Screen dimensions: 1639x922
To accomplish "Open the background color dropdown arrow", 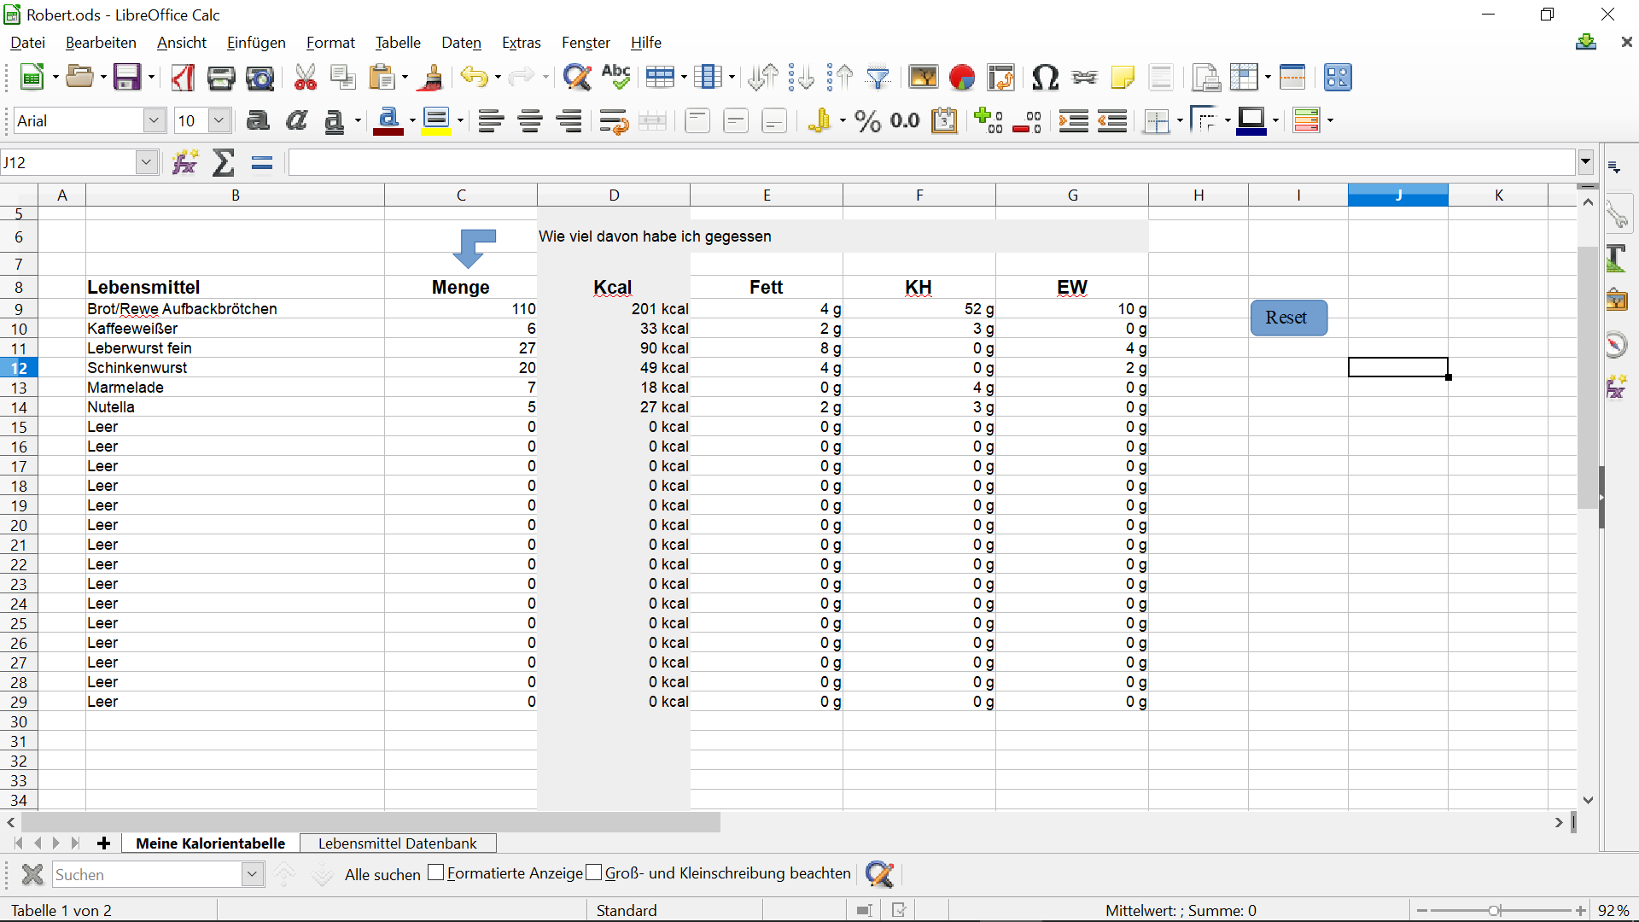I will pyautogui.click(x=460, y=121).
